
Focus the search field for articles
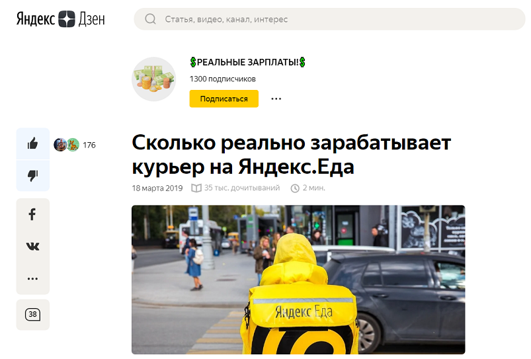coord(329,19)
